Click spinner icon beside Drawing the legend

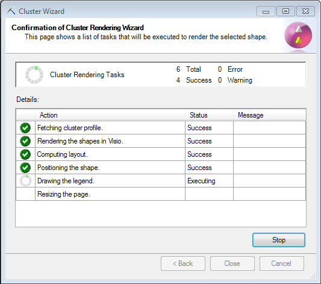(25, 181)
